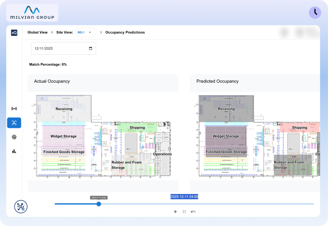Image resolution: width=328 pixels, height=226 pixels.
Task: Select Finished Goods Storage in Actual Occupancy
Action: point(64,152)
